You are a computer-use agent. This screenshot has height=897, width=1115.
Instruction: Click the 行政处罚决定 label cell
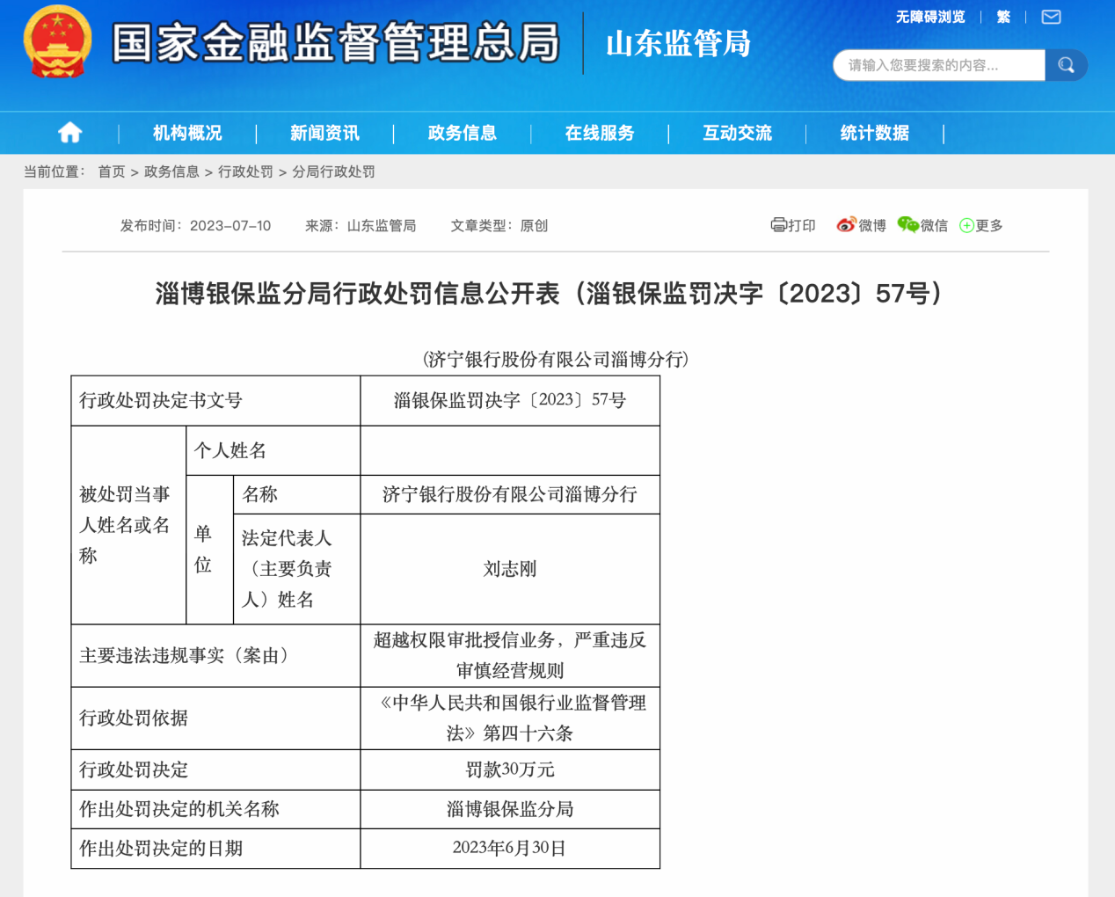[x=216, y=770]
